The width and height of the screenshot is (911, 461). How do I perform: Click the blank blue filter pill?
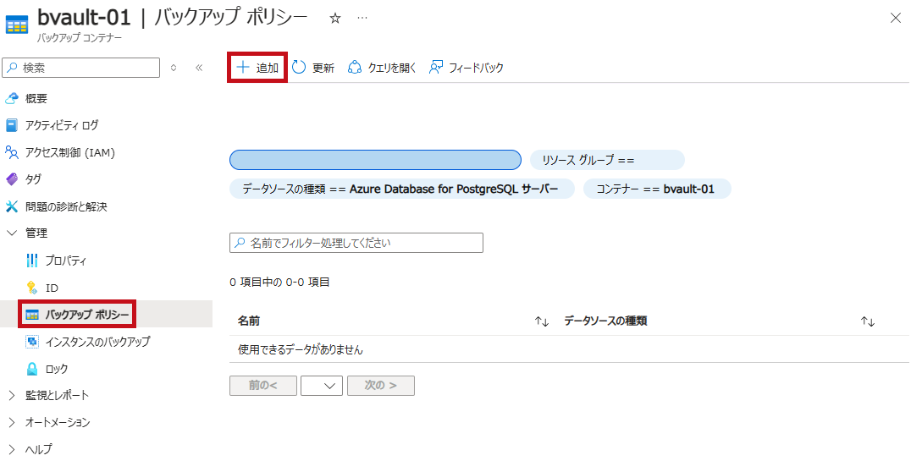[375, 160]
